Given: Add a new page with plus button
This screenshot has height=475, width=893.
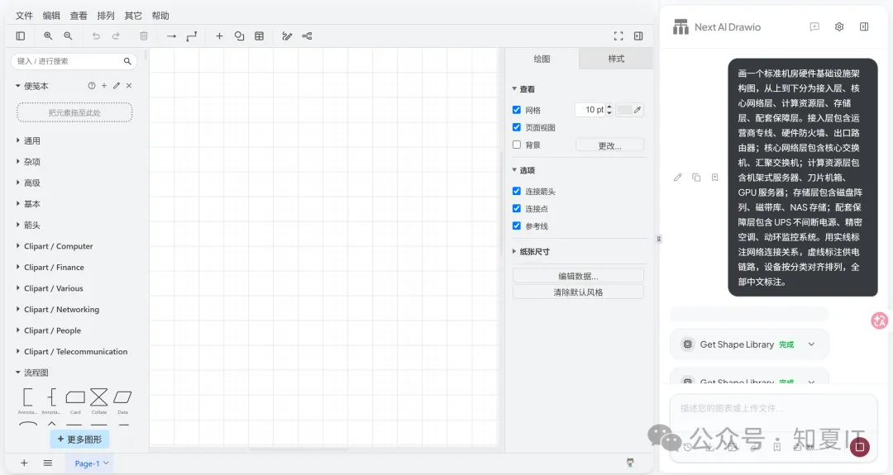Looking at the screenshot, I should [x=24, y=463].
